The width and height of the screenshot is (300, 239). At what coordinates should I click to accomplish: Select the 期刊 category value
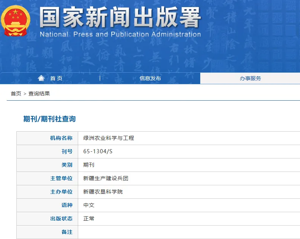[x=89, y=165]
